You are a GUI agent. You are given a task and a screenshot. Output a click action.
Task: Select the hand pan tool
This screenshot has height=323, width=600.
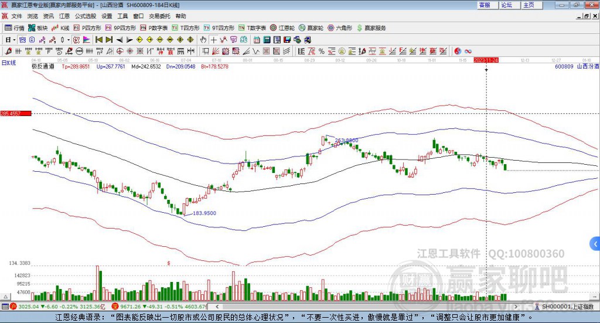click(203, 40)
